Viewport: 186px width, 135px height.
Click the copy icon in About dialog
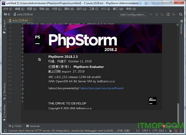tap(39, 60)
